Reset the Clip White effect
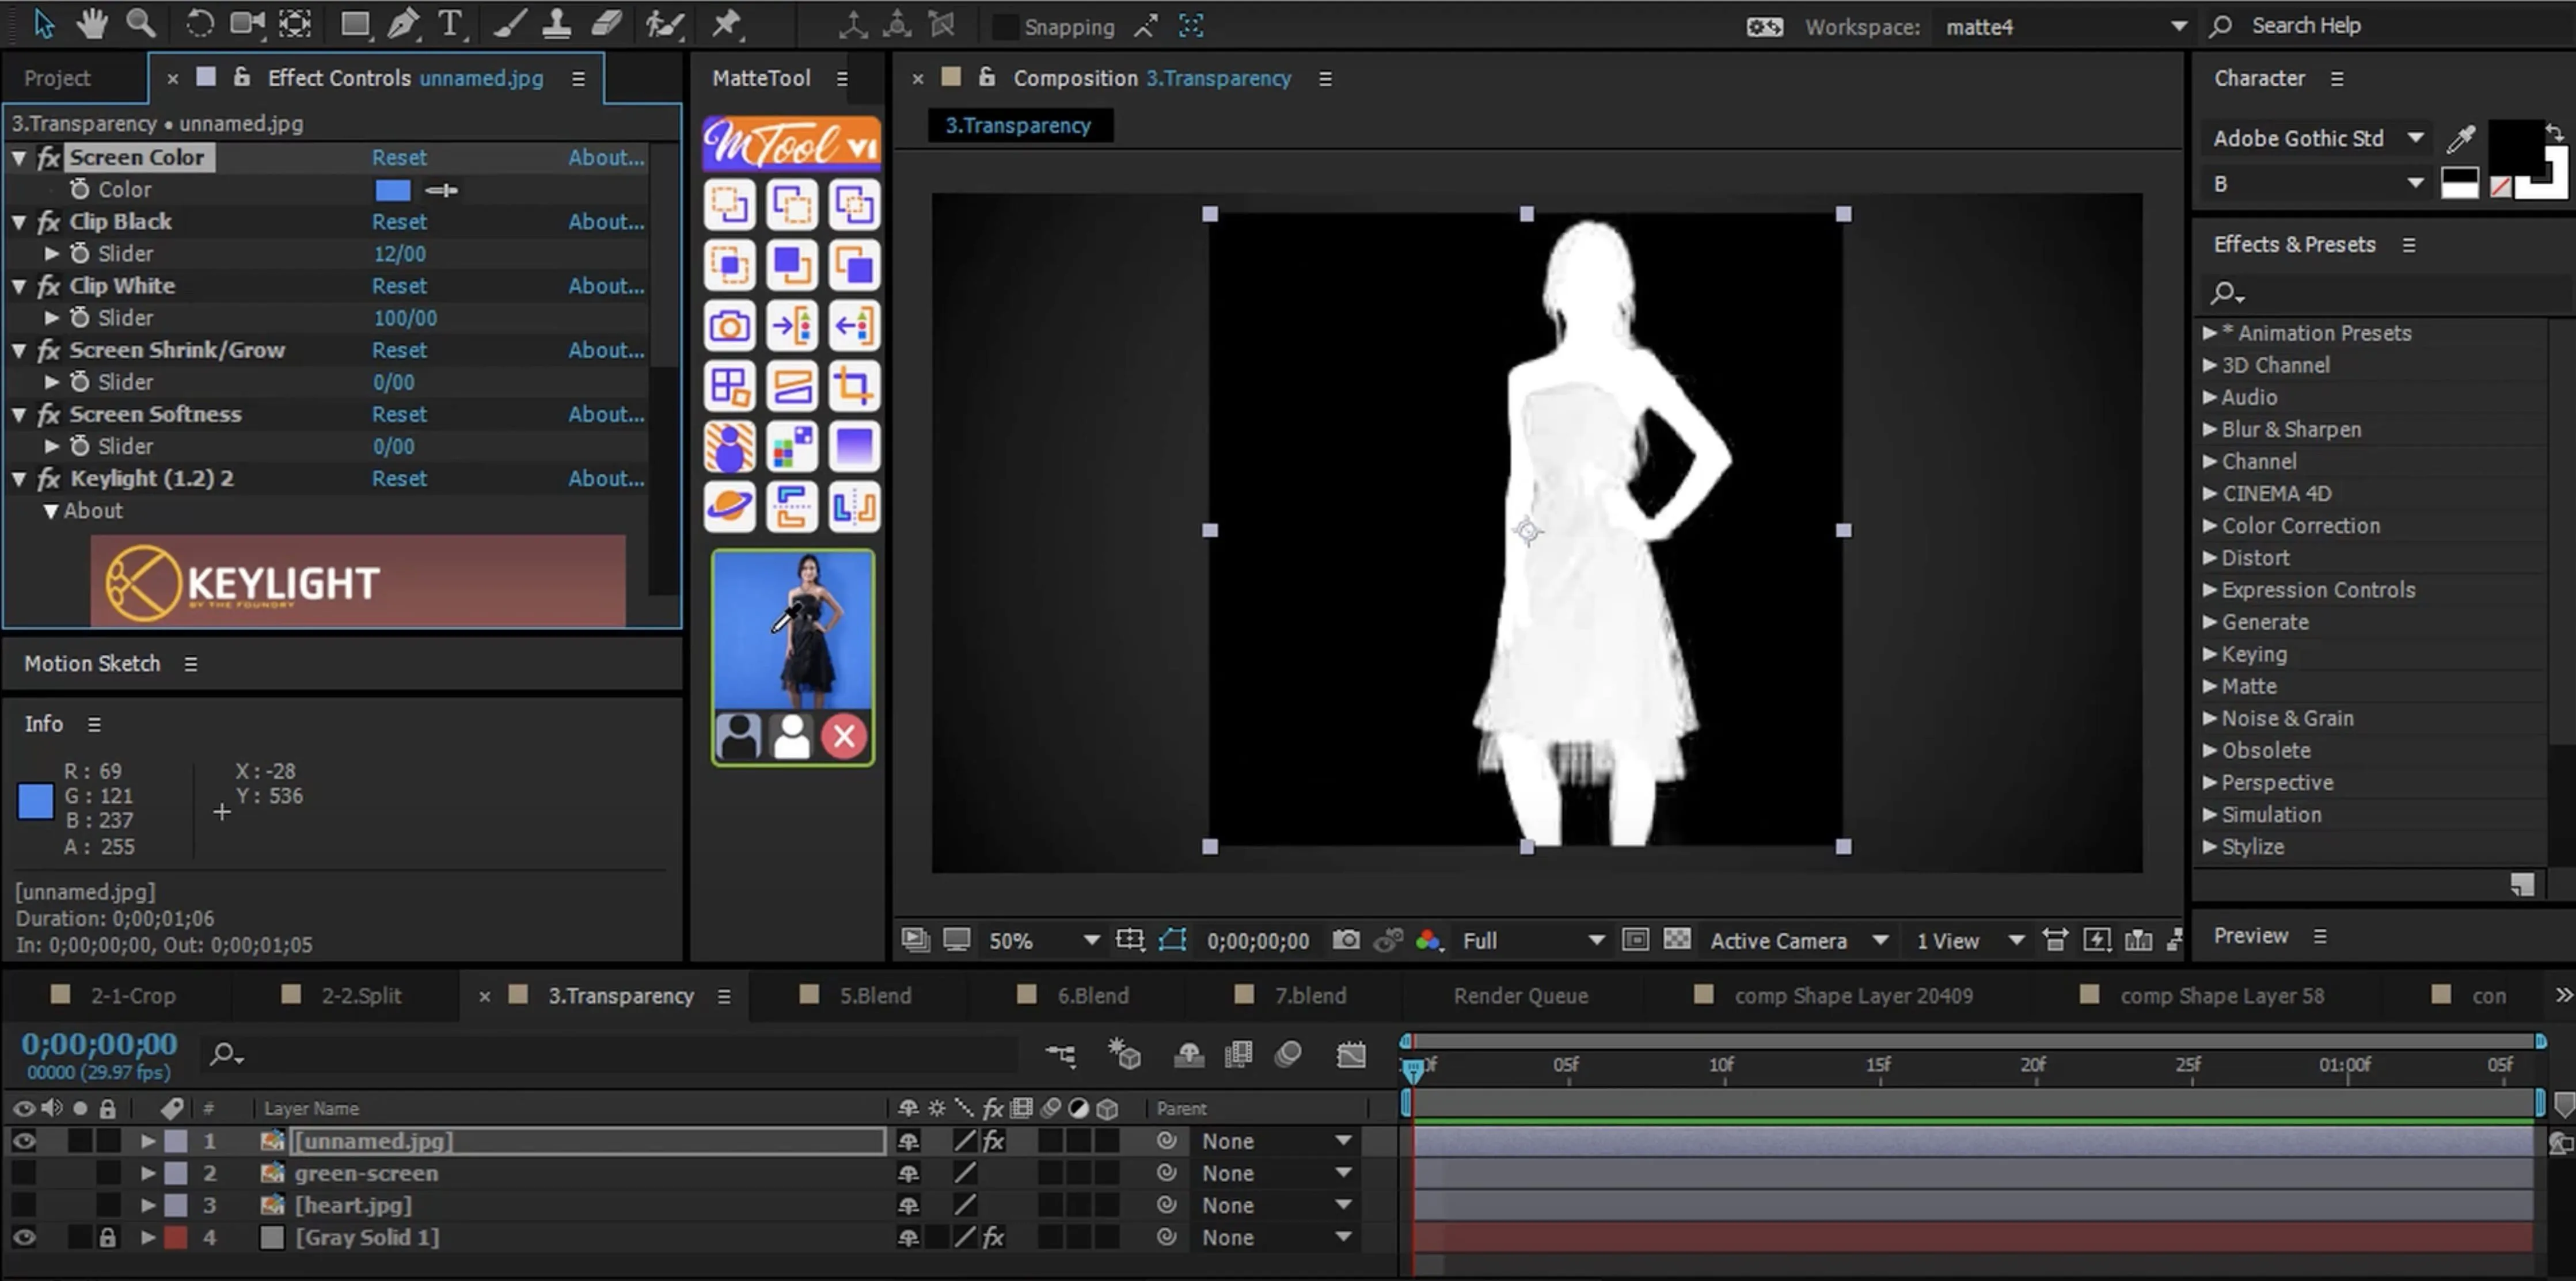Viewport: 2576px width, 1281px height. click(x=399, y=286)
